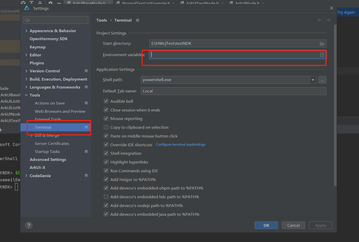Enable Add deveco's embedded hdc path checkbox
The width and height of the screenshot is (359, 242).
(106, 197)
